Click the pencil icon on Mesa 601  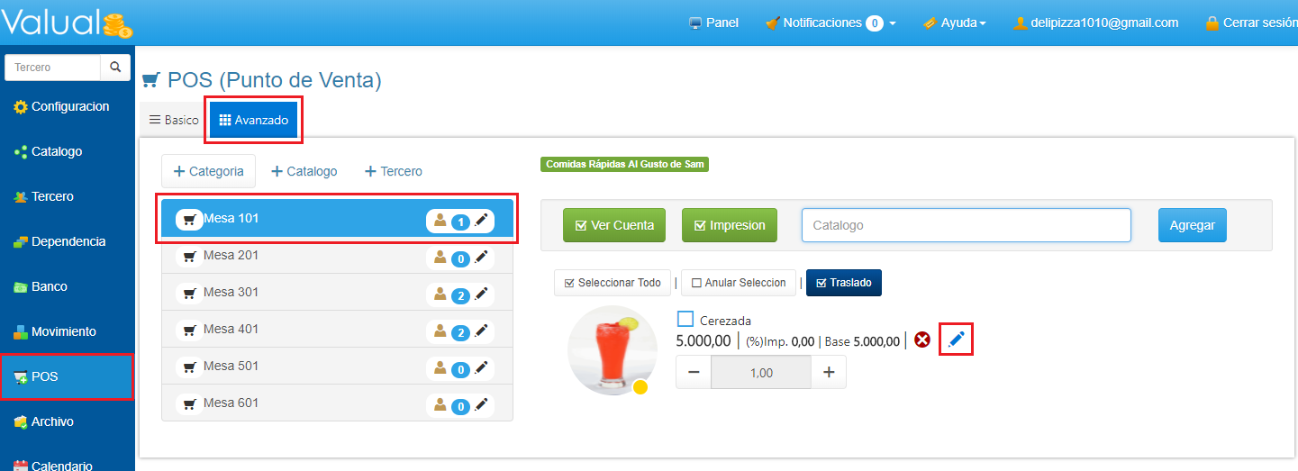(482, 406)
